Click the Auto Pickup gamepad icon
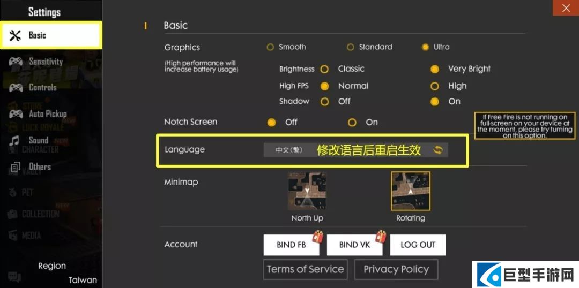Image resolution: width=579 pixels, height=288 pixels. [16, 113]
